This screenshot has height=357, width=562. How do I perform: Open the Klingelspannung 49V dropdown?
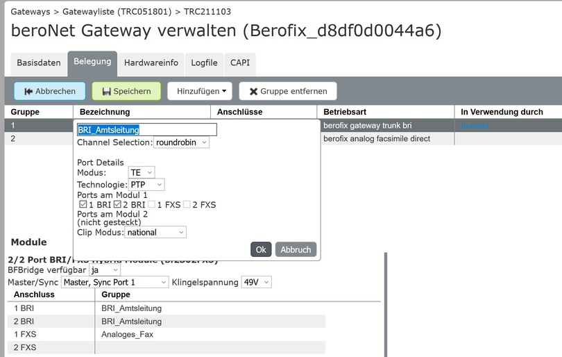pos(257,283)
